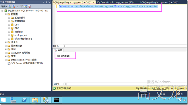Click the script-with-red-X icon in Object Explorer toolbar

pyautogui.click(x=29, y=6)
